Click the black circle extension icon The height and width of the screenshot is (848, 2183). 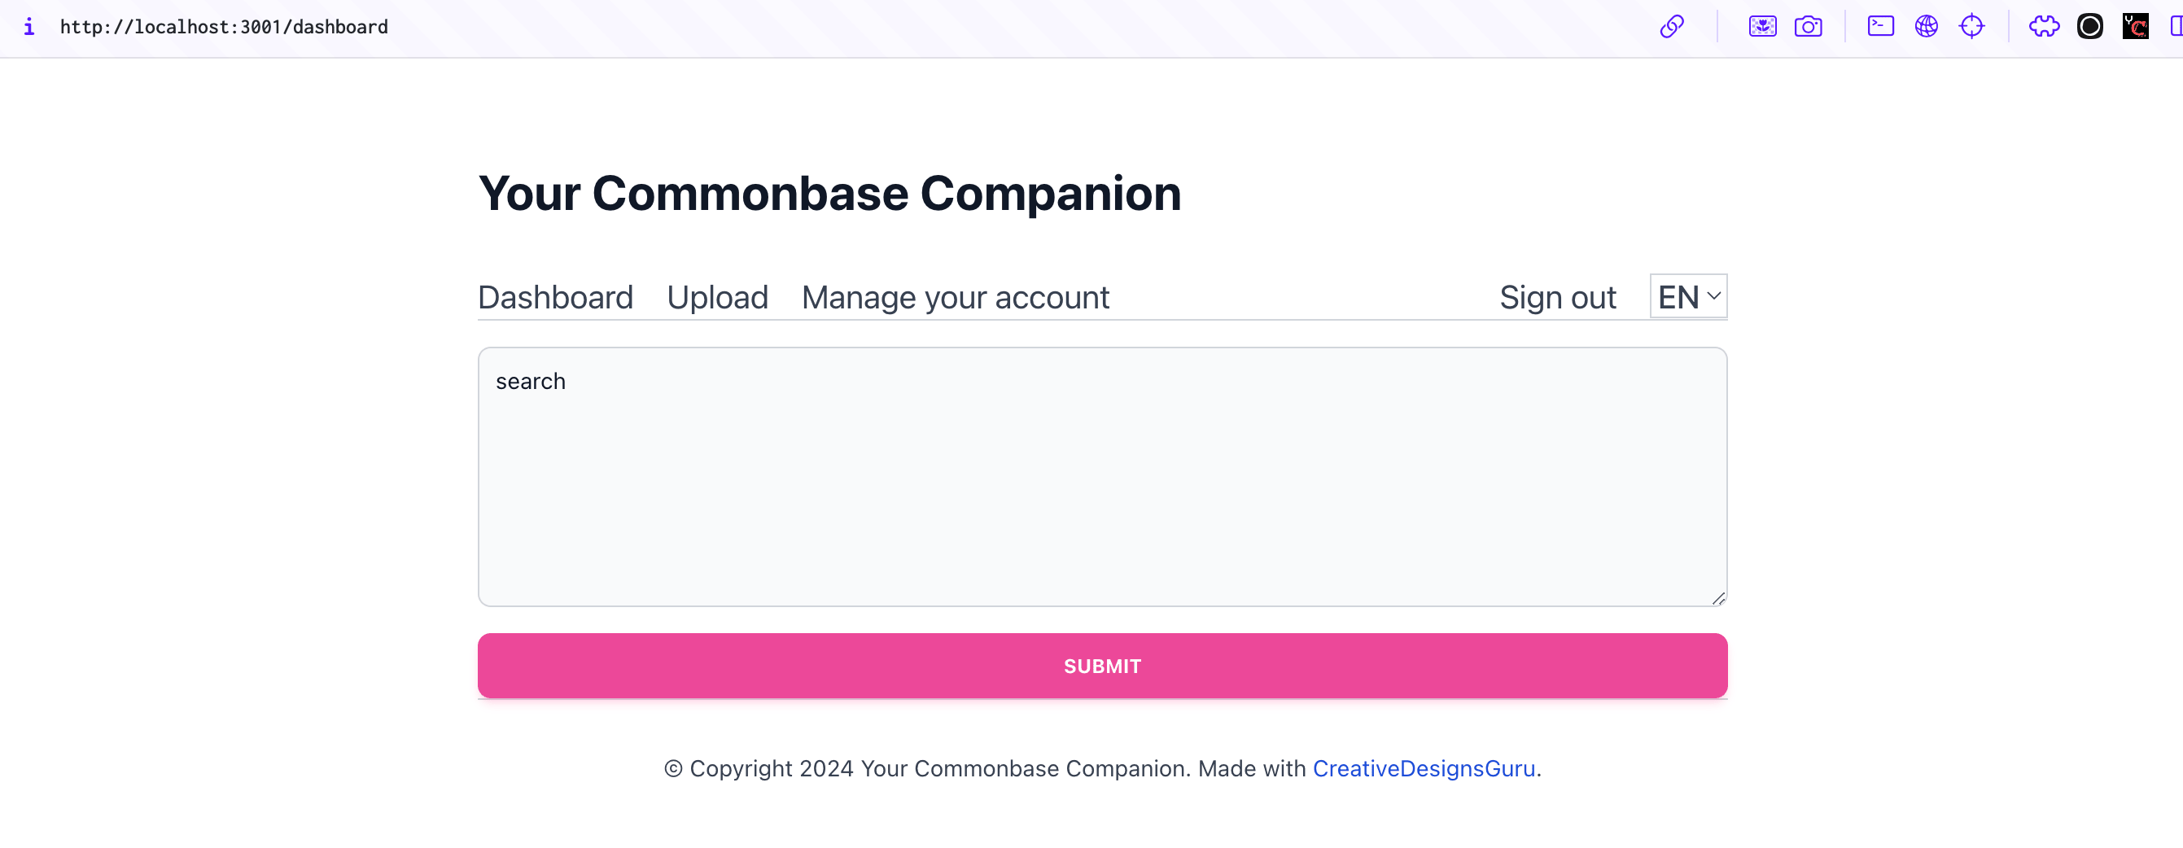tap(2089, 26)
